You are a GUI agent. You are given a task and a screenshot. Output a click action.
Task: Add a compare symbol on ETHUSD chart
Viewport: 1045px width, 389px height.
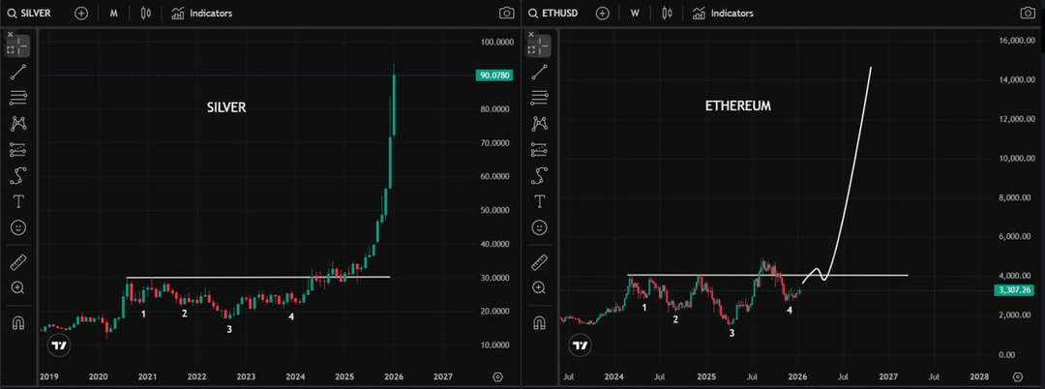[603, 14]
